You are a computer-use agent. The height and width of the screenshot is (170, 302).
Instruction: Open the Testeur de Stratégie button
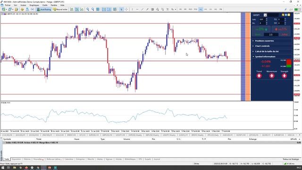tap(291, 159)
